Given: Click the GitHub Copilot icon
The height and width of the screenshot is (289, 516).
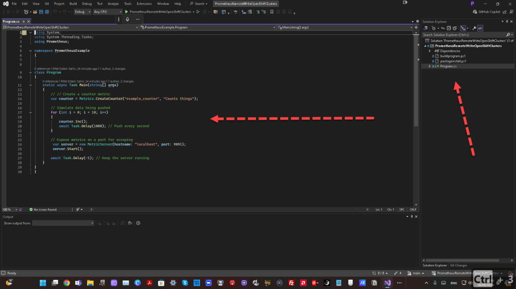Looking at the screenshot, I should tap(475, 12).
